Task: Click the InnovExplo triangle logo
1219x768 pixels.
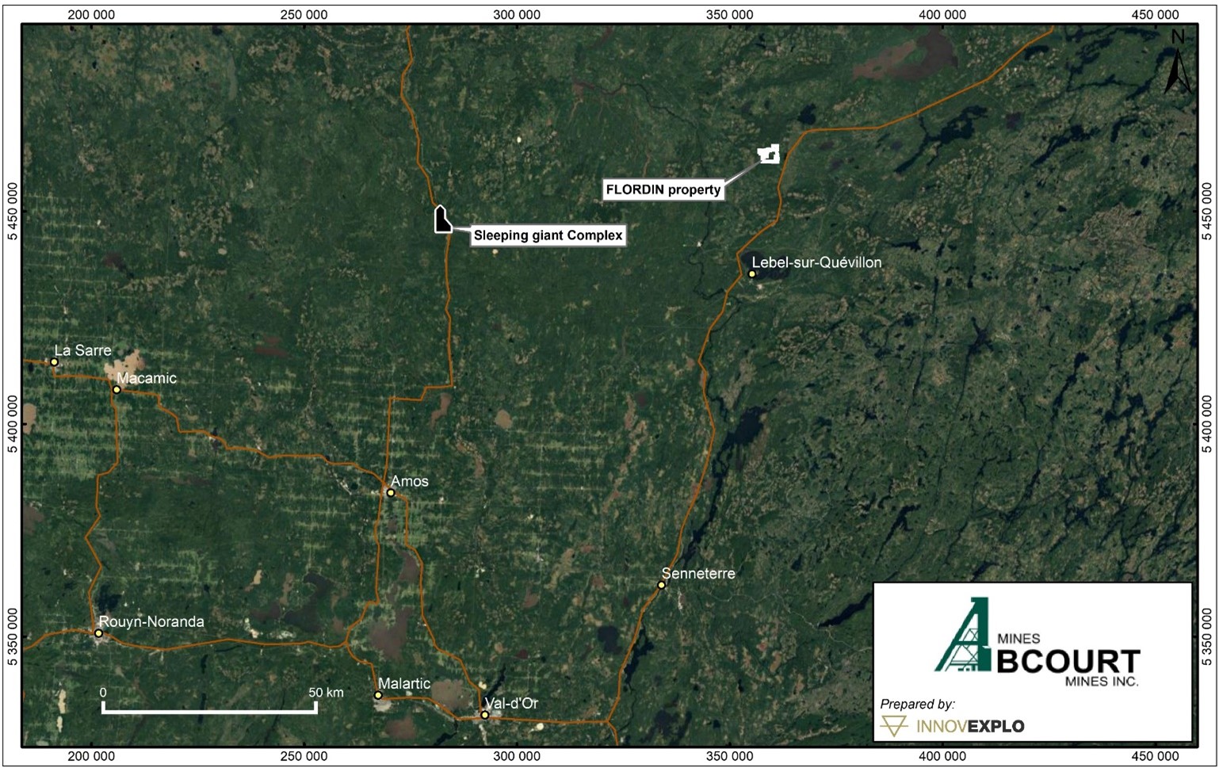Action: (895, 725)
